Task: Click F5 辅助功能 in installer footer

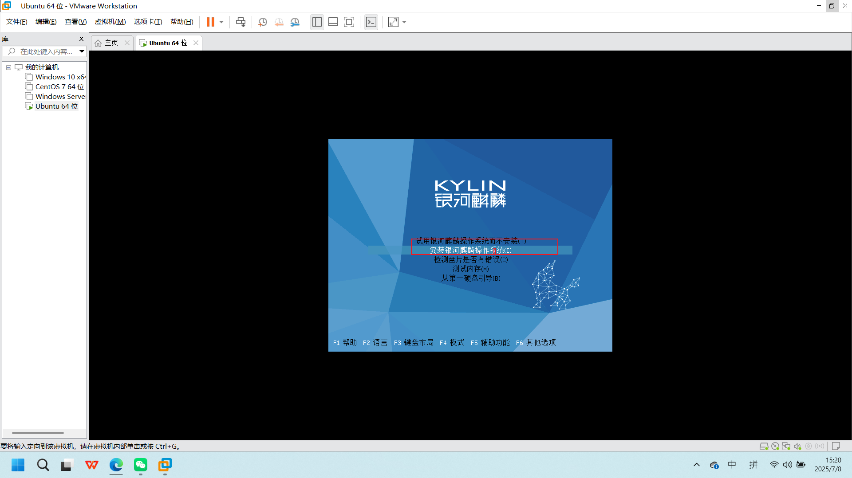Action: (x=490, y=343)
